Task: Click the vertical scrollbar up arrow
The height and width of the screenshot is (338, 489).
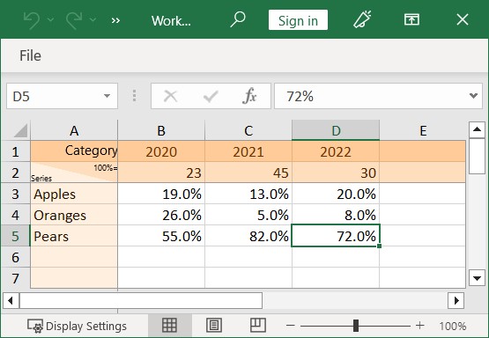Action: 477,129
